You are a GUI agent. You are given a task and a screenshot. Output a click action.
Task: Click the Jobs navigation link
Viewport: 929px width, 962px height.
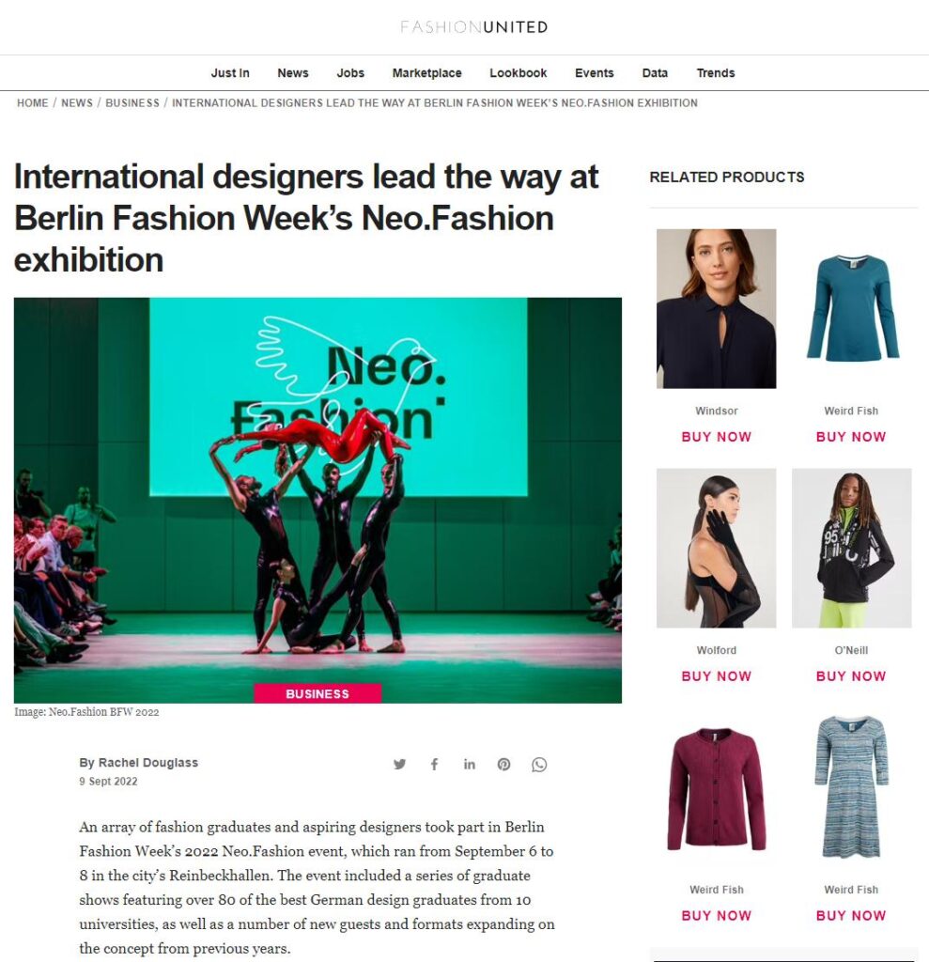point(350,73)
